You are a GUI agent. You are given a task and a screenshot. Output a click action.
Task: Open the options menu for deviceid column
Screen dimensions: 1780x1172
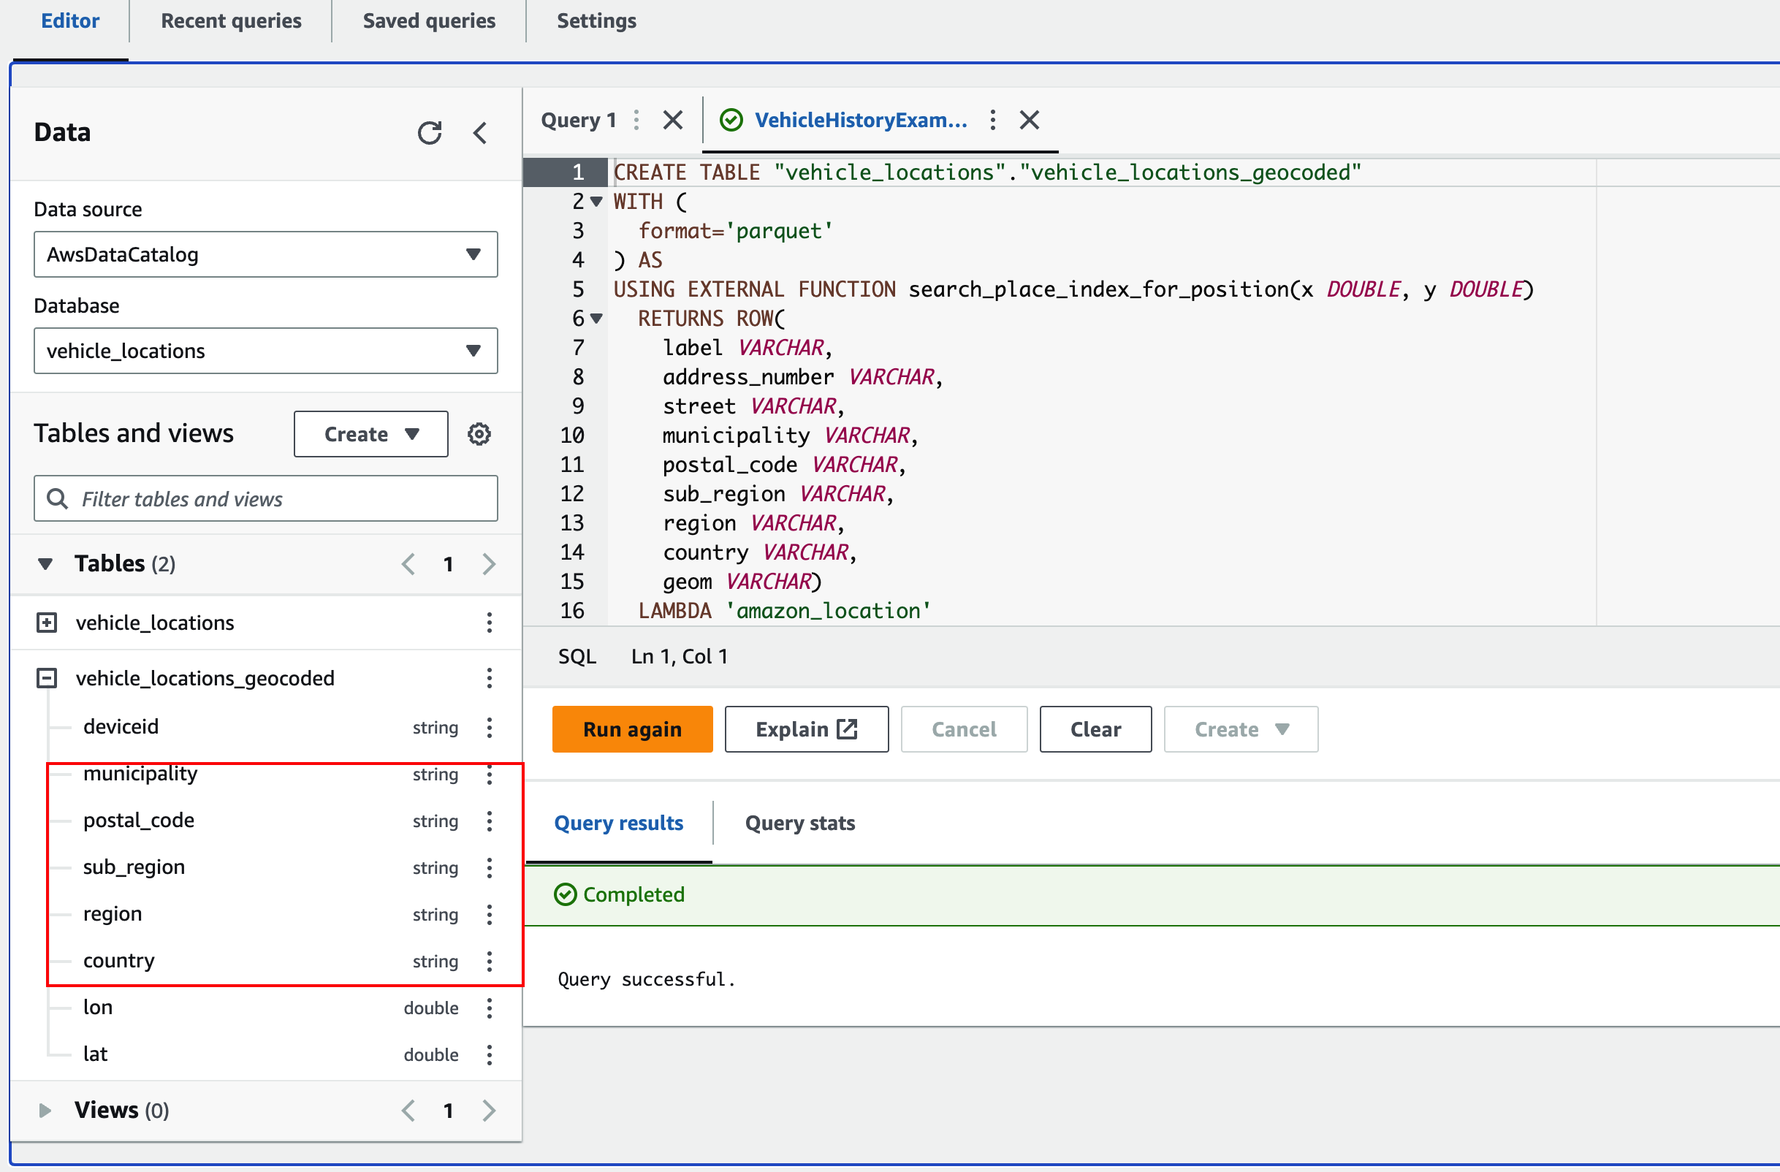(x=490, y=727)
